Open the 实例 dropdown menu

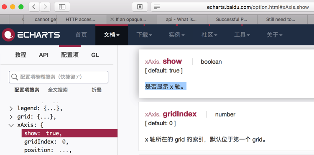(x=176, y=35)
